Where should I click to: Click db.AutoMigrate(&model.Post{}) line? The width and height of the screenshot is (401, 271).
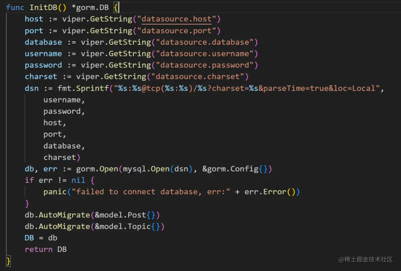92,215
